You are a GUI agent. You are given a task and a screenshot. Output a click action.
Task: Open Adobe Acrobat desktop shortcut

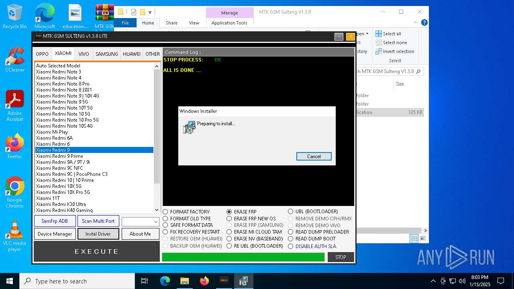15,106
